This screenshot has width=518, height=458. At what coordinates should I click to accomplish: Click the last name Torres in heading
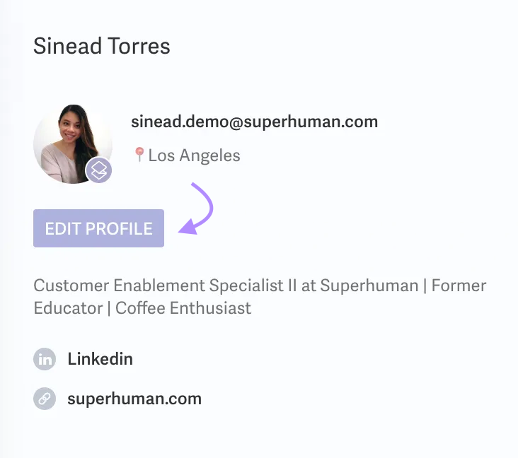pos(139,46)
